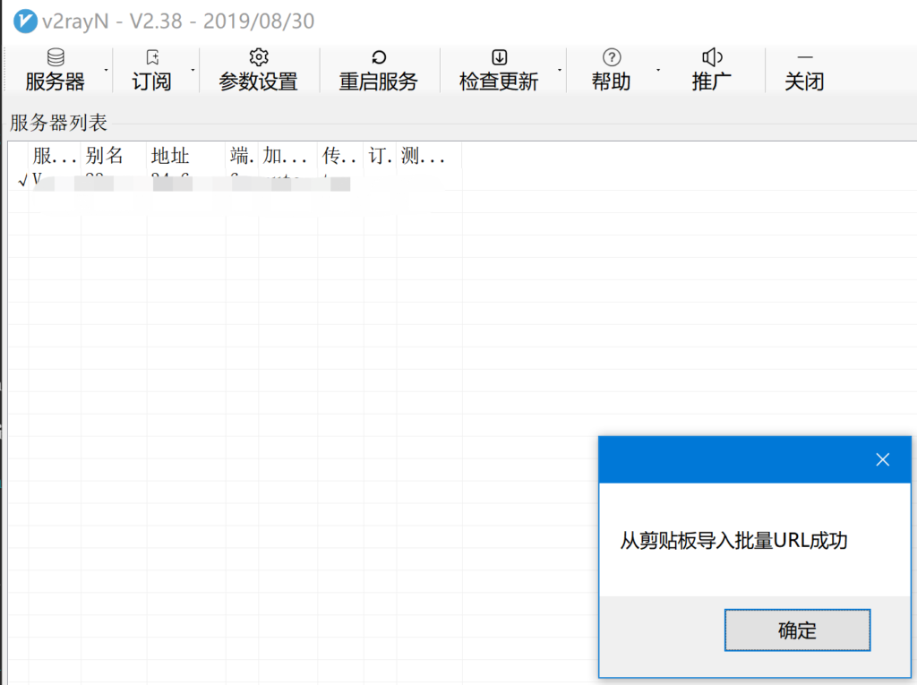Click the v2rayN logo in title bar
This screenshot has height=685, width=917.
pos(25,21)
